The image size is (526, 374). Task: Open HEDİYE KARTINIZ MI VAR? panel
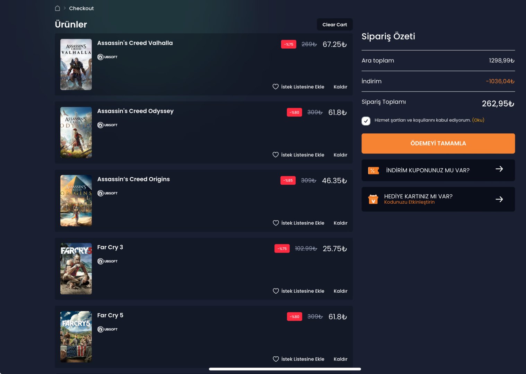[x=438, y=199]
